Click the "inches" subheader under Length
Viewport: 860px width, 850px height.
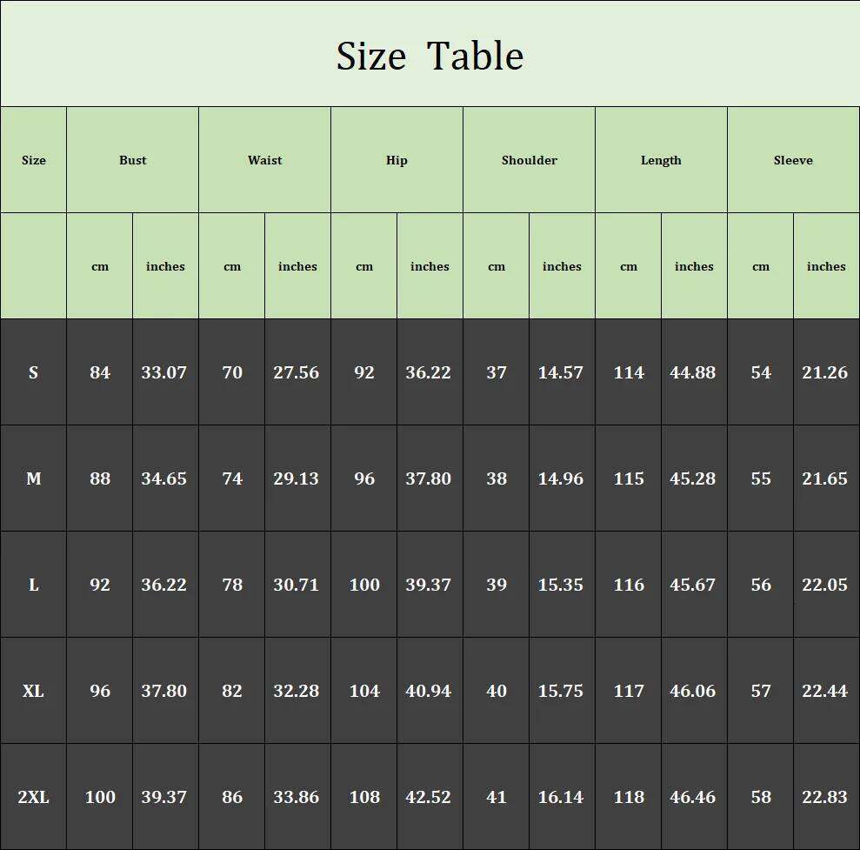click(x=694, y=266)
